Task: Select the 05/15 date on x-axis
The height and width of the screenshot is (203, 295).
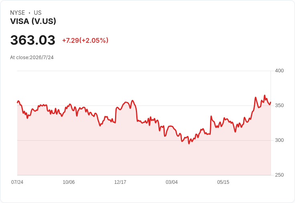Action: [223, 182]
